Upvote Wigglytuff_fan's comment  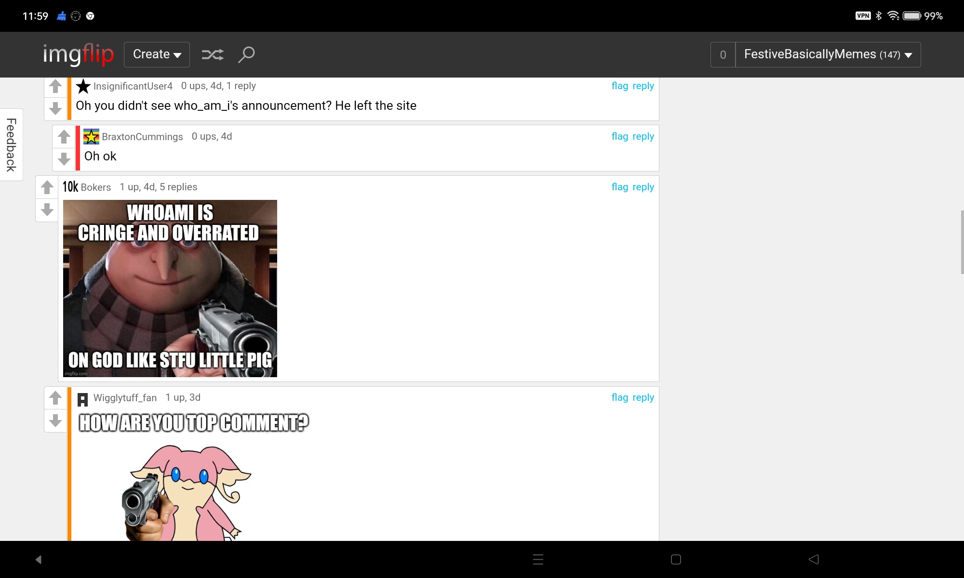55,398
